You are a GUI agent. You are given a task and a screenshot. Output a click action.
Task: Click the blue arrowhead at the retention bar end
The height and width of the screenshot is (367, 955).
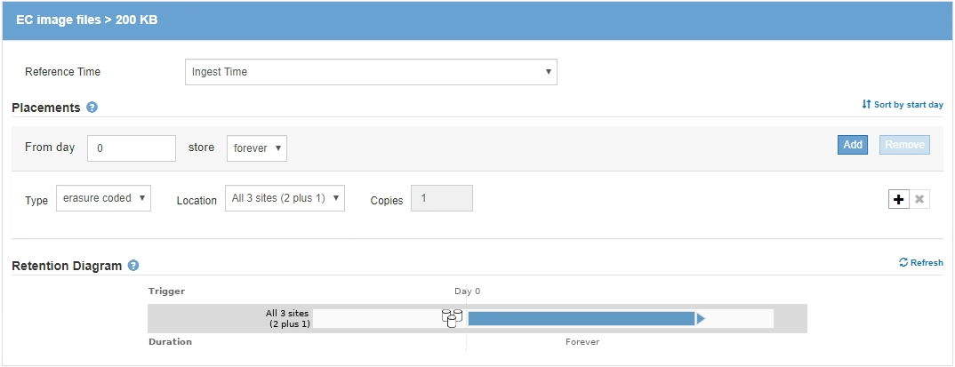pyautogui.click(x=701, y=318)
